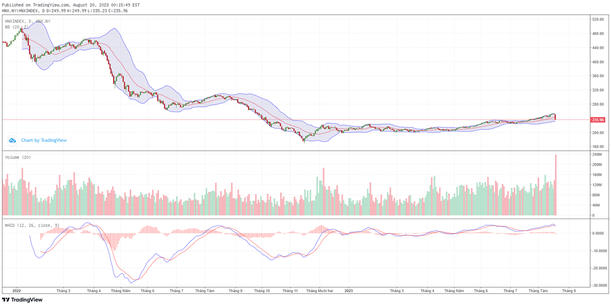Click the TradingView logo in bottom-left corner
The height and width of the screenshot is (306, 611).
22,300
